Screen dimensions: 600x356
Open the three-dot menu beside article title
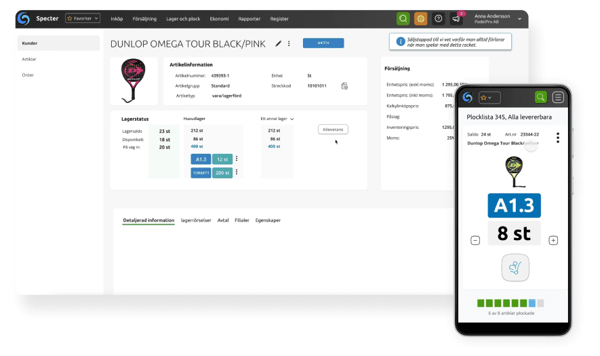[x=289, y=43]
